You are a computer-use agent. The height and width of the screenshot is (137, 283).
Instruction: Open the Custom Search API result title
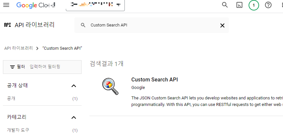tap(155, 80)
